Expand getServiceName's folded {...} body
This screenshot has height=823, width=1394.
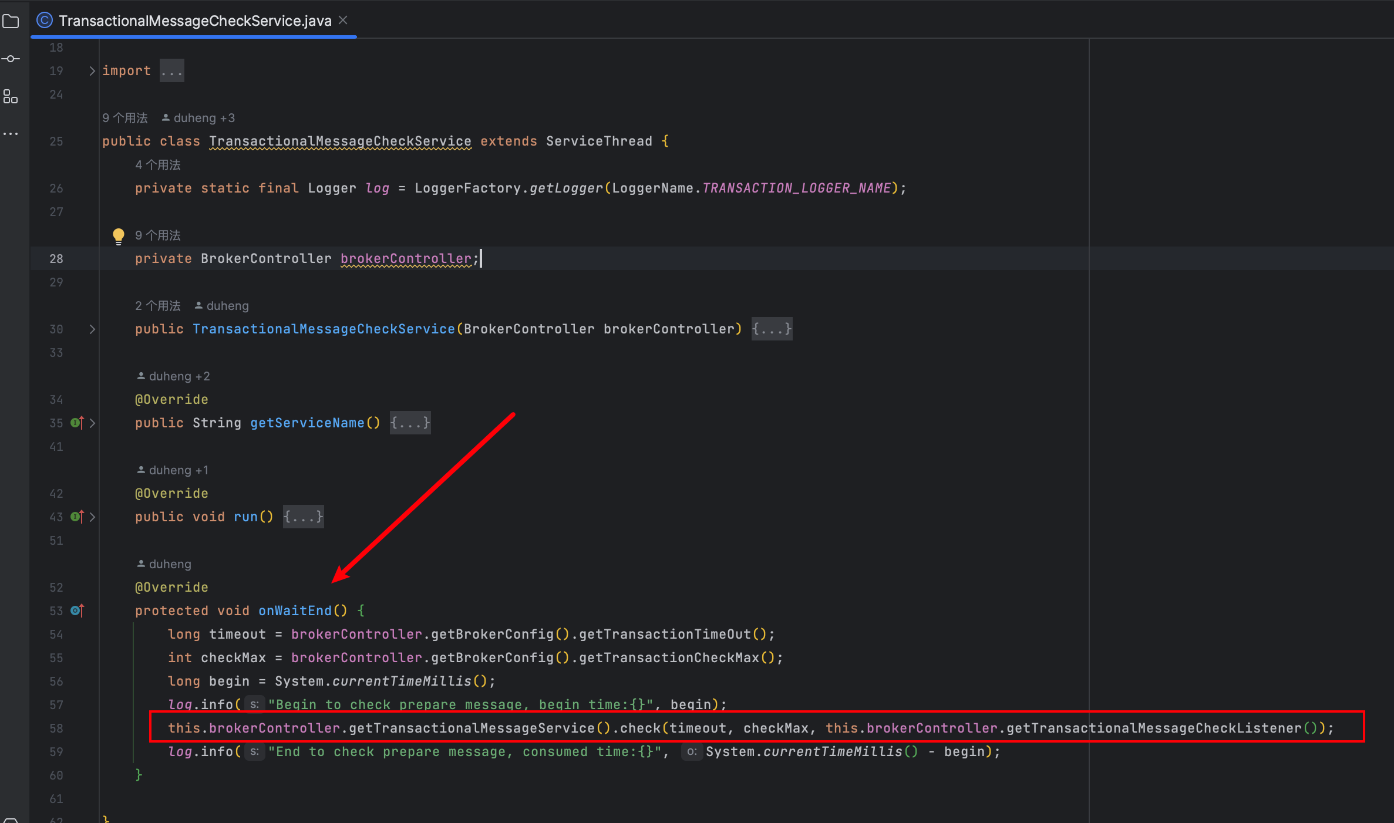pyautogui.click(x=410, y=423)
